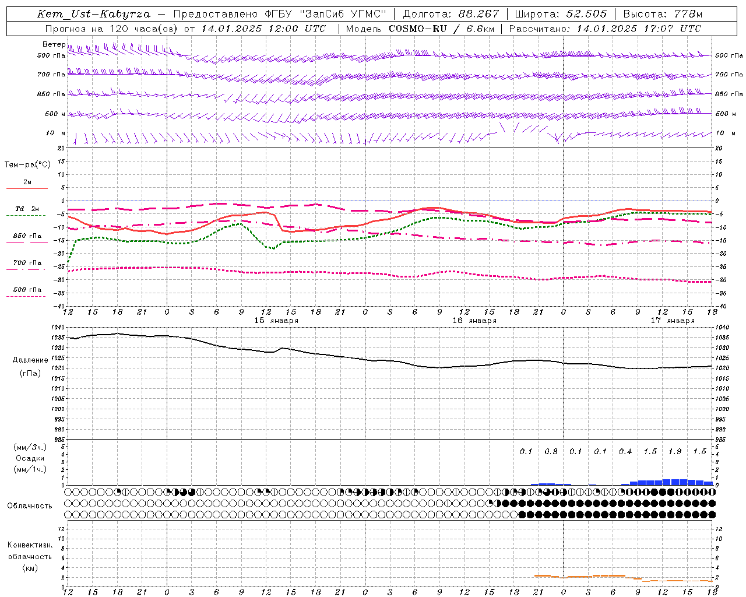746x597 pixels.
Task: Click the 10 м wind level label on left
Action: pyautogui.click(x=56, y=134)
